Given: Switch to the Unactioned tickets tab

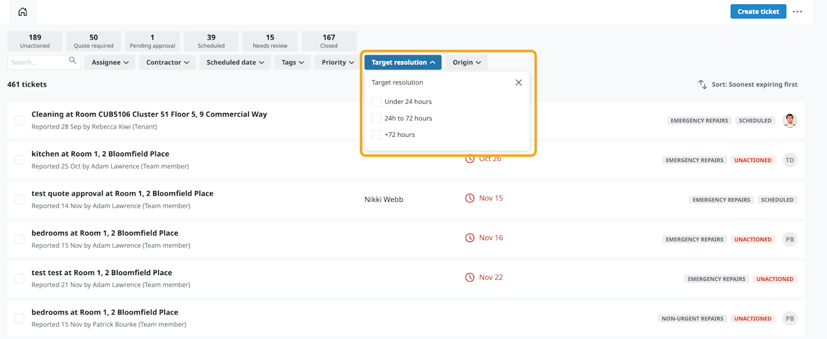Looking at the screenshot, I should [x=35, y=41].
